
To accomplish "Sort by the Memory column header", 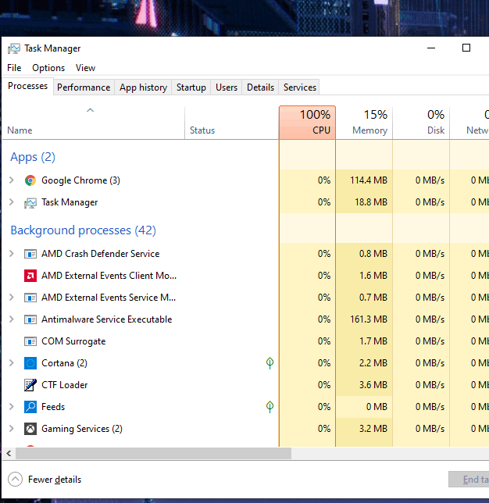I will tap(364, 123).
